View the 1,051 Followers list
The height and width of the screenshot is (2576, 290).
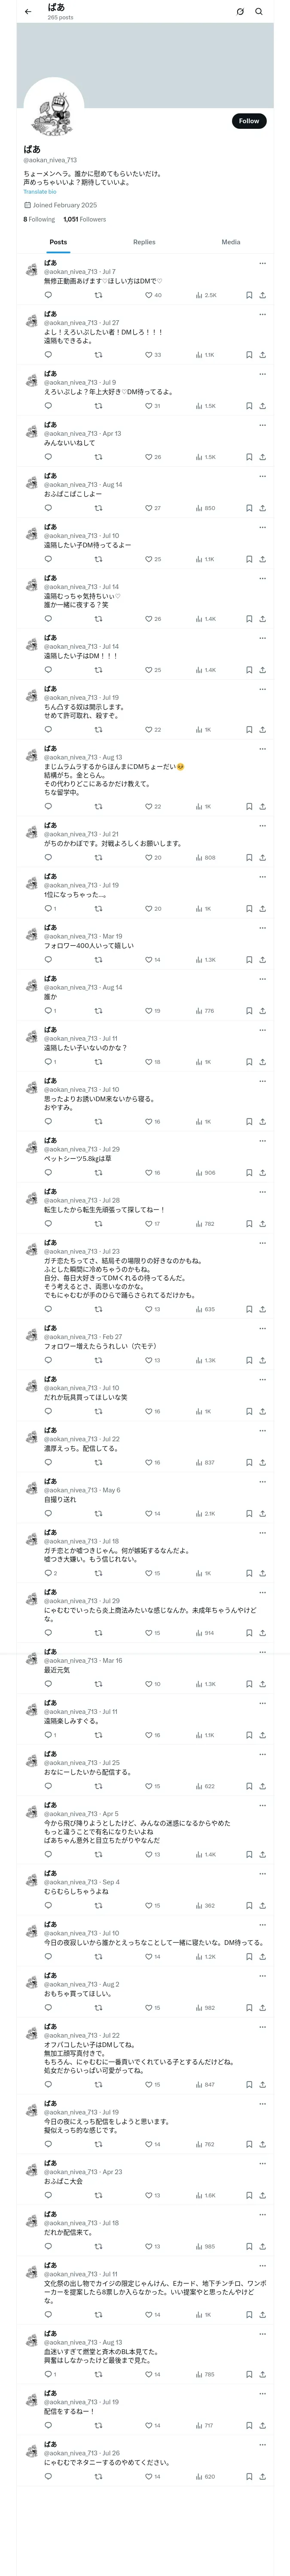click(84, 219)
